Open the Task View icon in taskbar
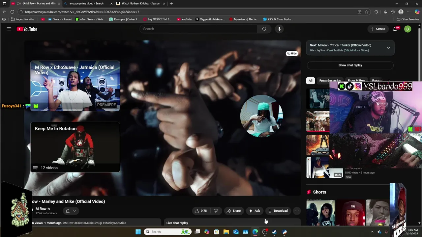This screenshot has width=422, height=237. [197, 232]
